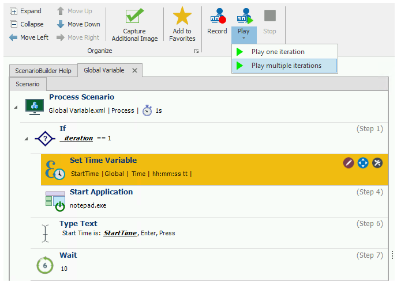Click Start Application power icon
397x283 pixels.
(55, 201)
